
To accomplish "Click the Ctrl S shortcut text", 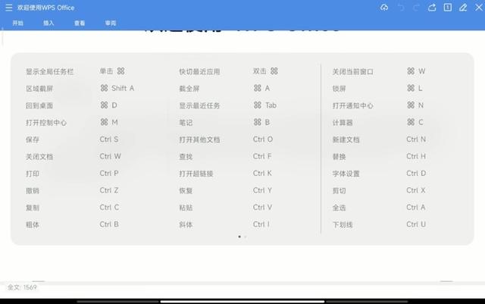I will (109, 139).
